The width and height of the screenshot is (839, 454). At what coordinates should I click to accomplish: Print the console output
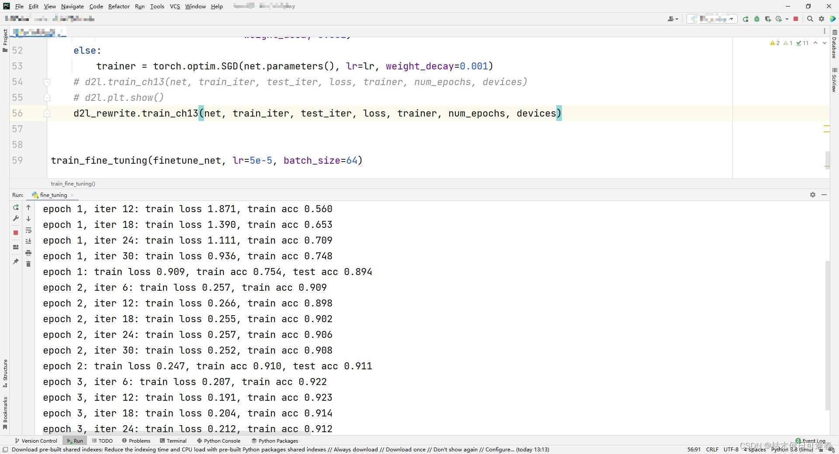pos(28,253)
